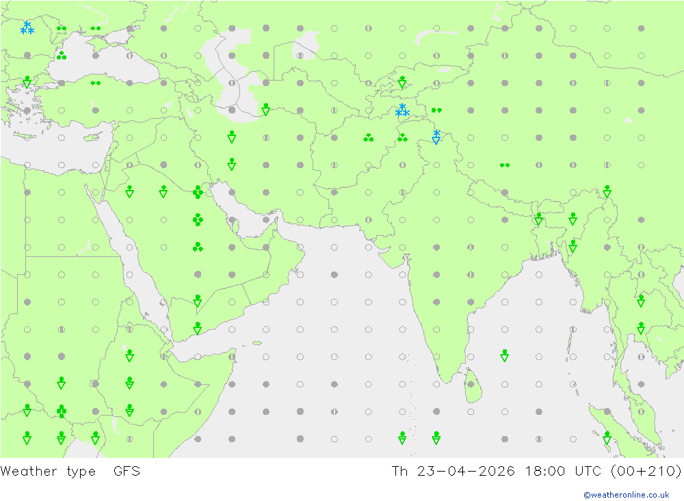Click the grey cloud dot on Sri Lanka
The width and height of the screenshot is (684, 501).
tap(471, 384)
